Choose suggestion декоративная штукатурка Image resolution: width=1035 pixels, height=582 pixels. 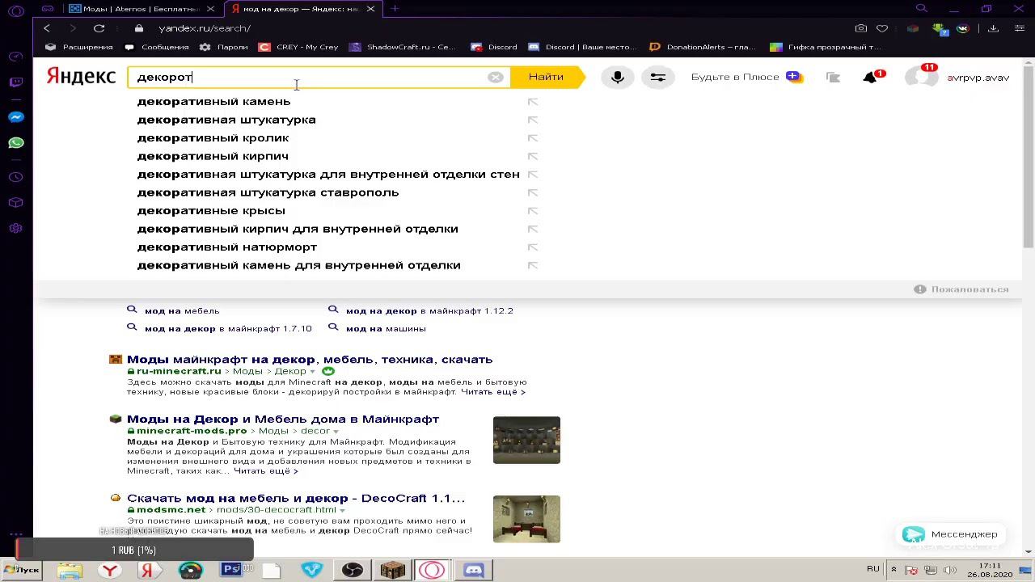(226, 120)
